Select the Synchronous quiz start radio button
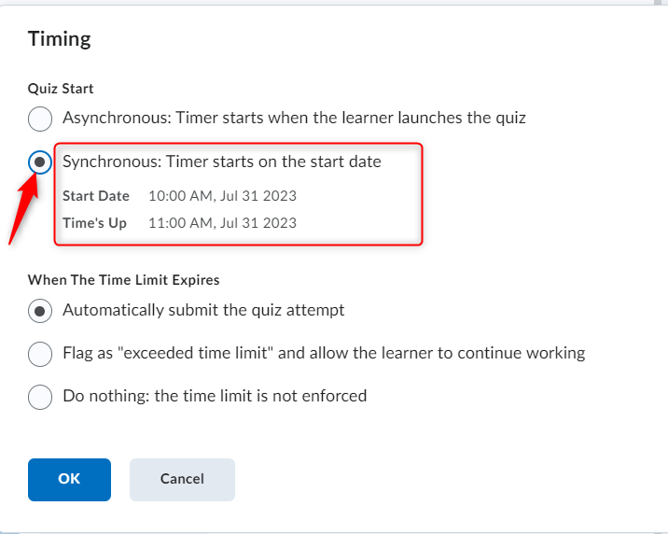The height and width of the screenshot is (534, 668). pos(40,162)
